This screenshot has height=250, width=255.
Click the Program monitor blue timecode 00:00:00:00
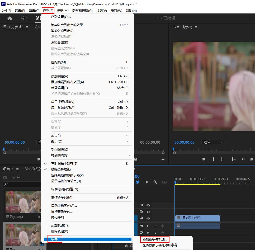(x=184, y=142)
